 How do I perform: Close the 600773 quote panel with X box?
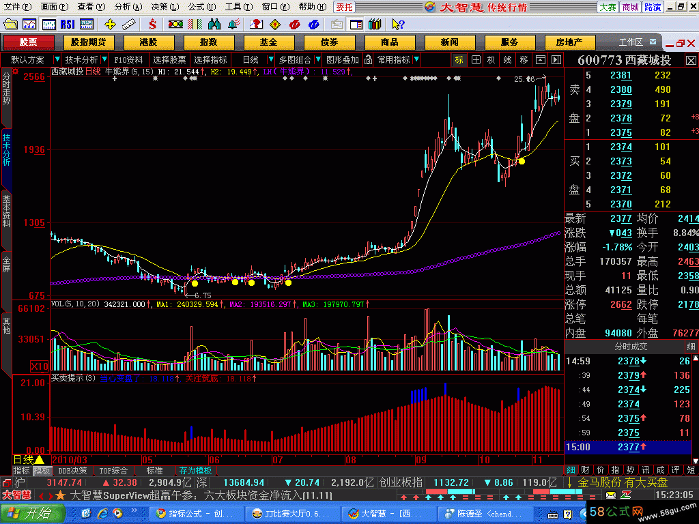point(691,61)
